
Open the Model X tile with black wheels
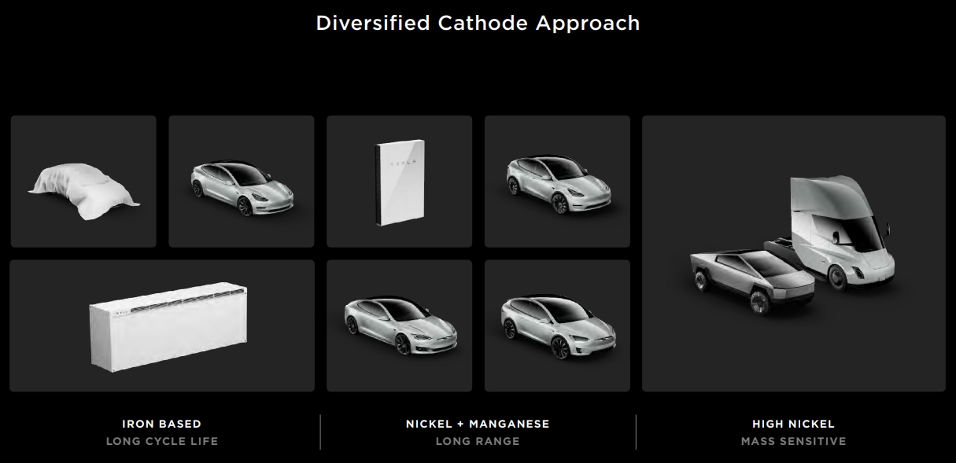point(558,326)
